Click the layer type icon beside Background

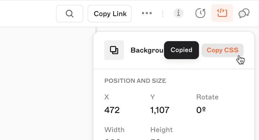tap(114, 50)
